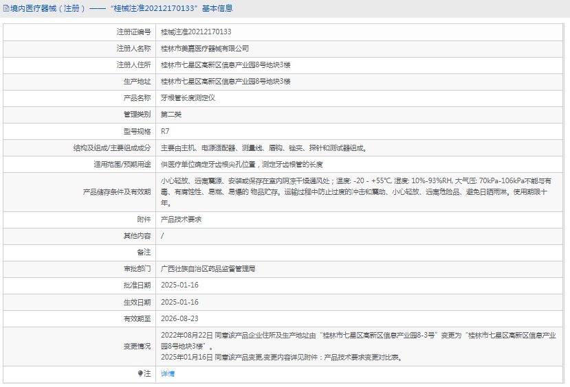Select the slash value in 其他内容 row

tap(162, 236)
